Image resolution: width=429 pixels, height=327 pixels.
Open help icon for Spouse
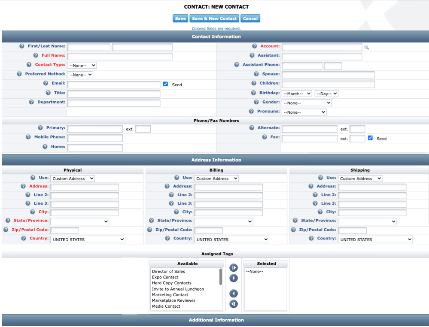coord(256,74)
